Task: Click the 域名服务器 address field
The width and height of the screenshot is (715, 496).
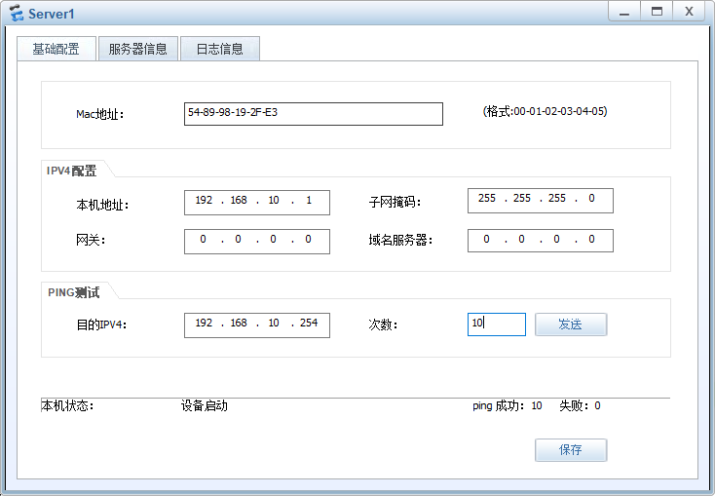Action: [540, 240]
